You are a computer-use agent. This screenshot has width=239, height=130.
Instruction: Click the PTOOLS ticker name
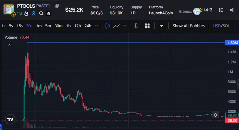point(26,6)
